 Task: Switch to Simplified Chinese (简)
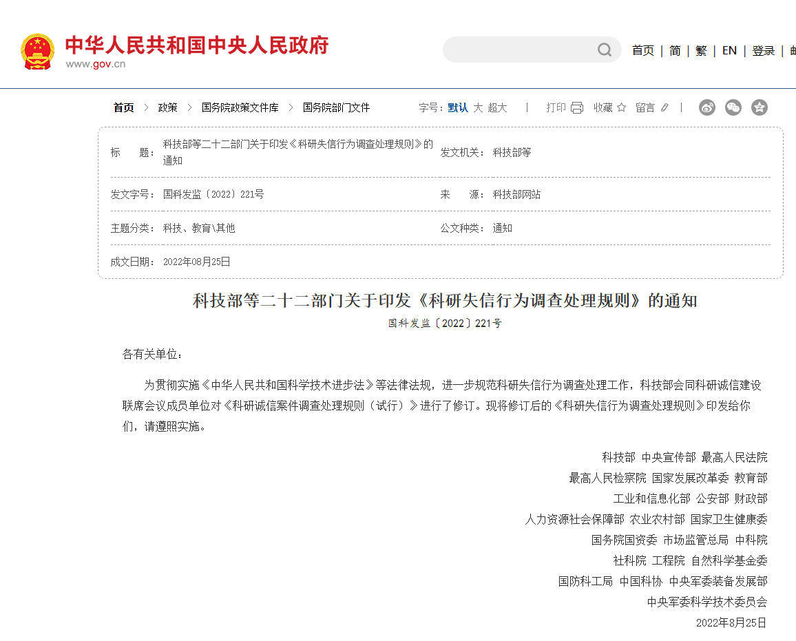(x=675, y=50)
